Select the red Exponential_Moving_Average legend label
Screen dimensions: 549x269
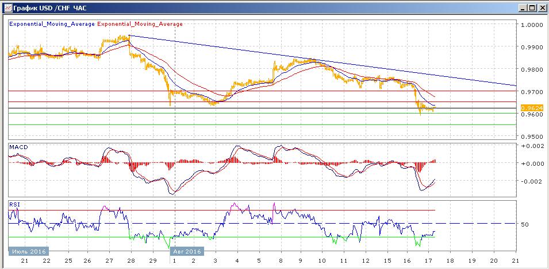(x=140, y=24)
